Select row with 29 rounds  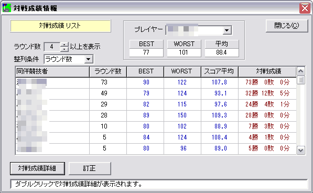click(156, 104)
